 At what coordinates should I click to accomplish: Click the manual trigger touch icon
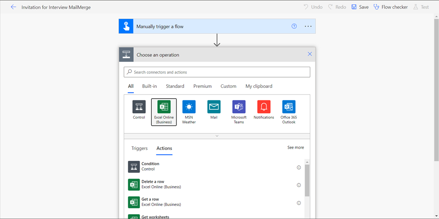point(126,26)
